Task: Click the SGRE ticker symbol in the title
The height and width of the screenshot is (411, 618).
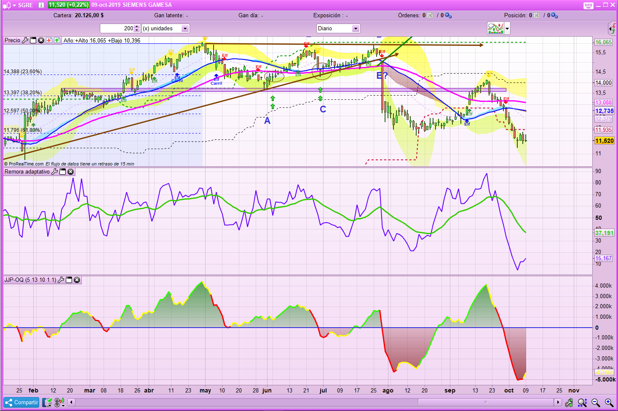Action: [26, 5]
